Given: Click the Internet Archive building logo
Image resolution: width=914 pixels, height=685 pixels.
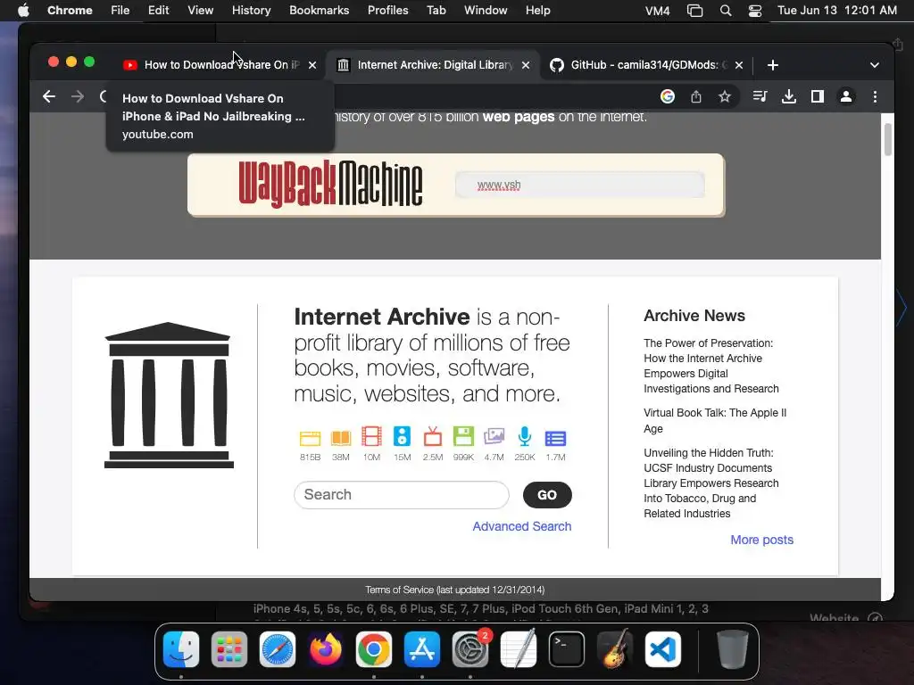Looking at the screenshot, I should click(x=169, y=395).
